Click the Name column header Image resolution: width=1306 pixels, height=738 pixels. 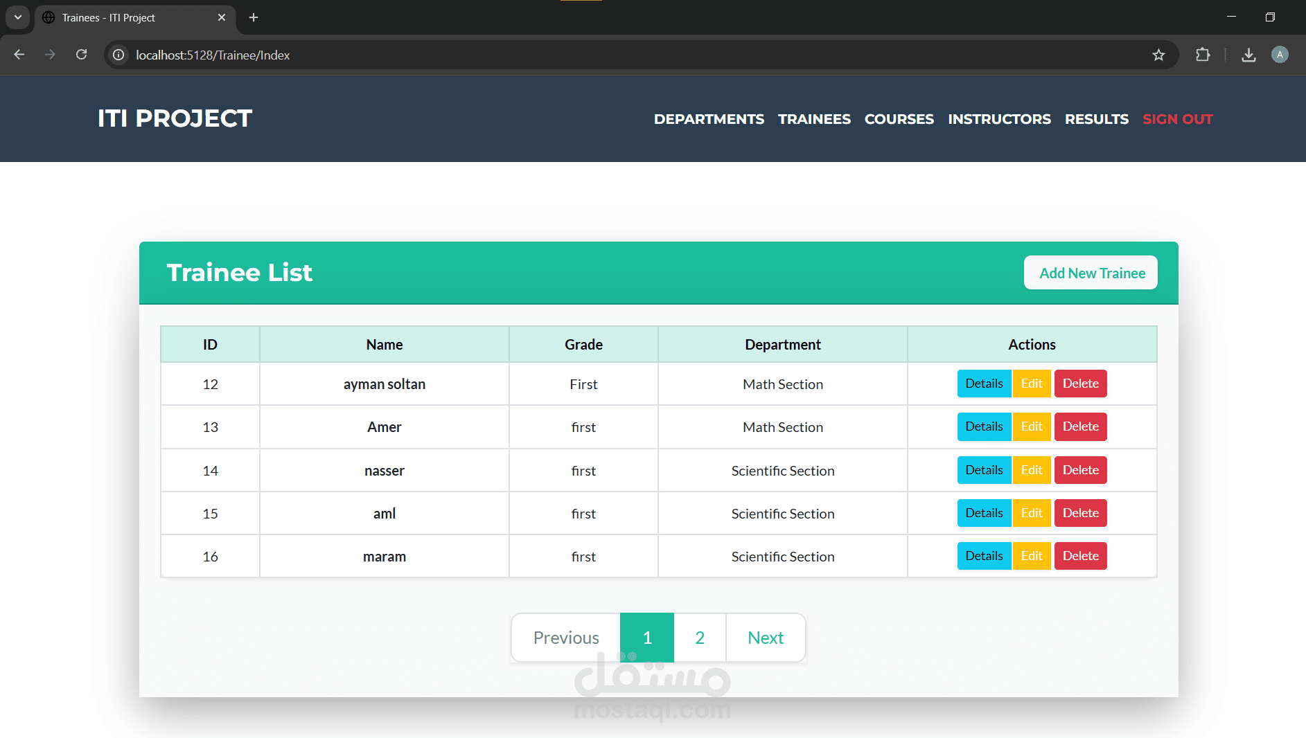click(385, 345)
